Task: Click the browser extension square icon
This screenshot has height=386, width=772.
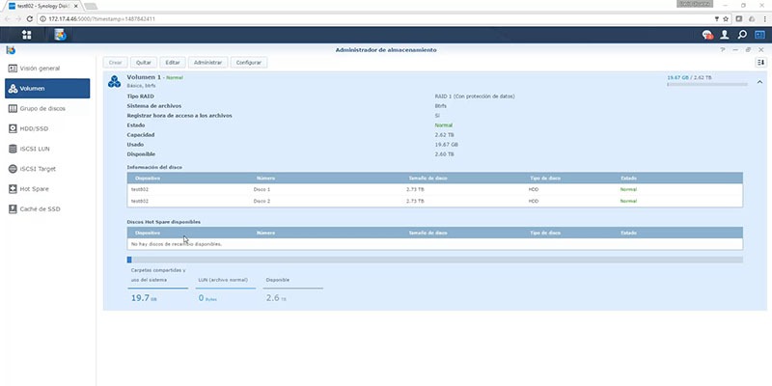Action: [739, 18]
